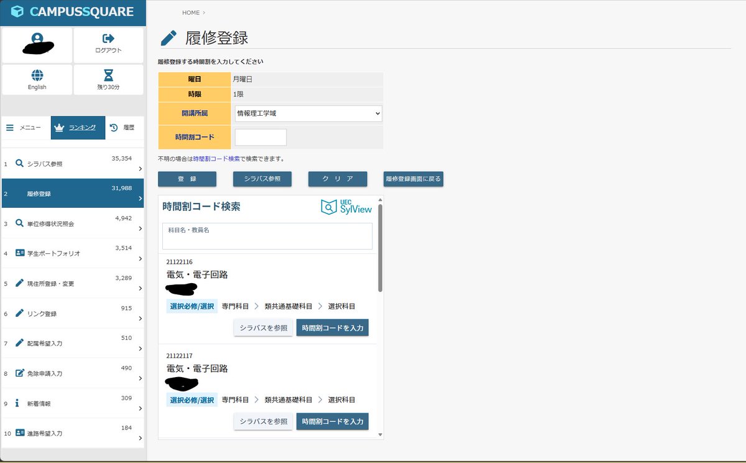The width and height of the screenshot is (746, 463).
Task: Click course code text 21122116
Action: point(179,262)
